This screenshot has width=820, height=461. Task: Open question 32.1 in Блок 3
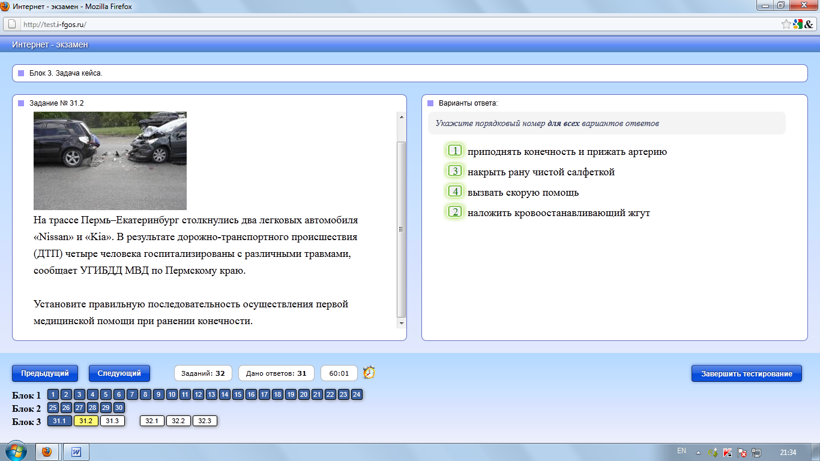152,421
